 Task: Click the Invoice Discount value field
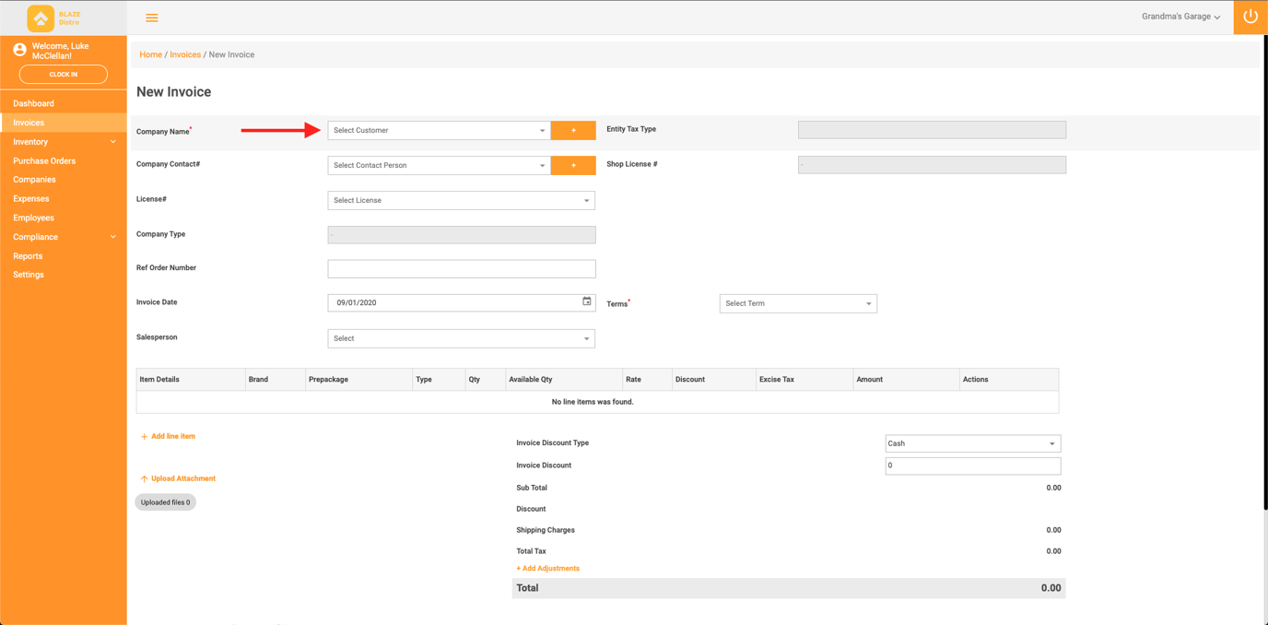coord(972,465)
